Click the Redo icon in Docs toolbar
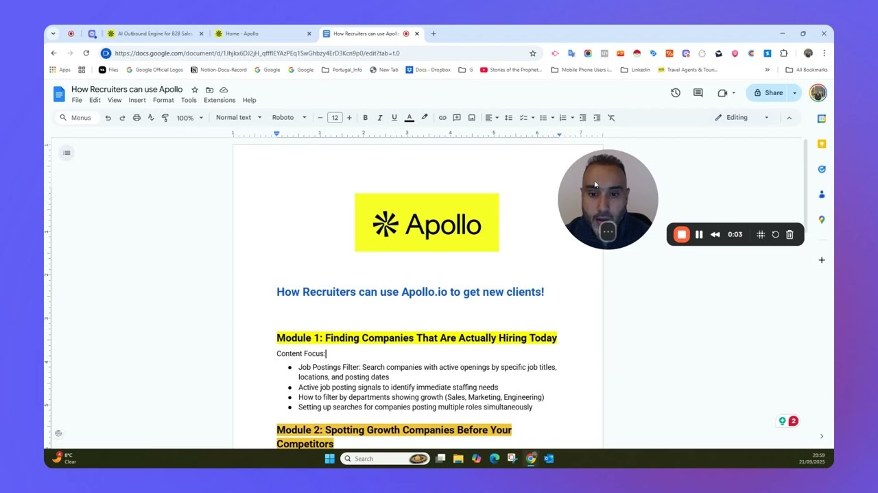 point(122,118)
